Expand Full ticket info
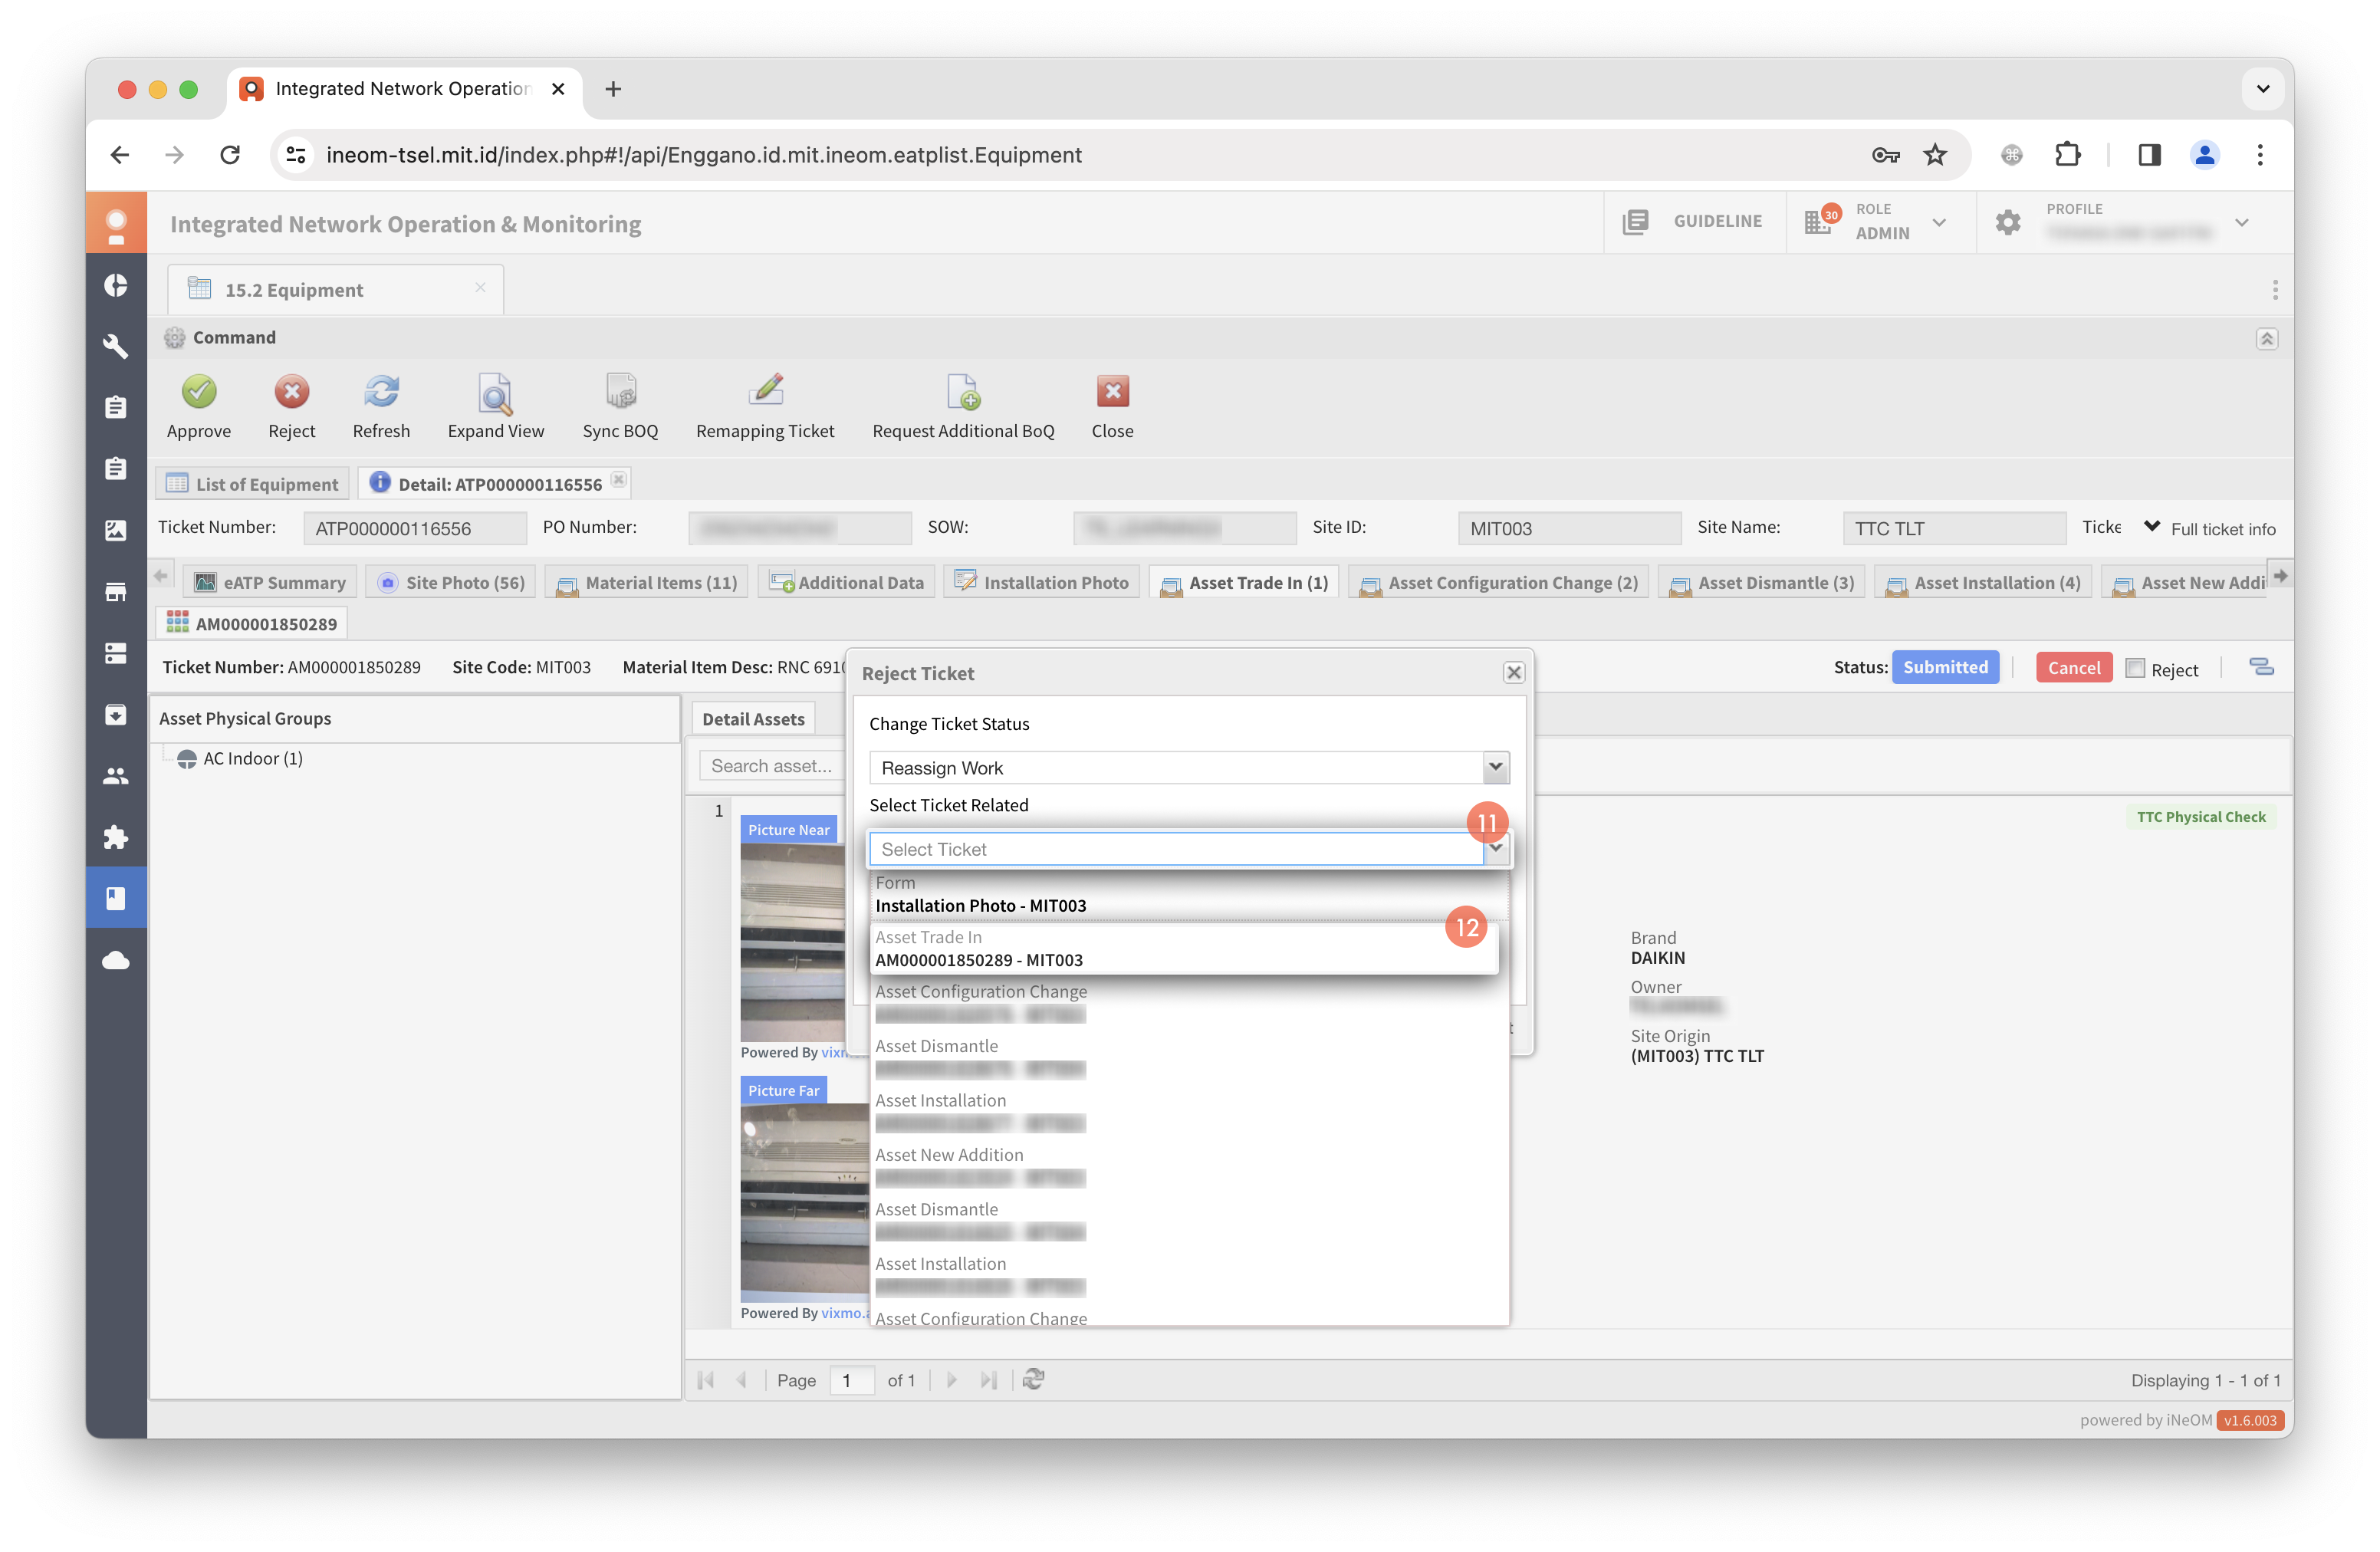This screenshot has height=1552, width=2380. pyautogui.click(x=2210, y=528)
